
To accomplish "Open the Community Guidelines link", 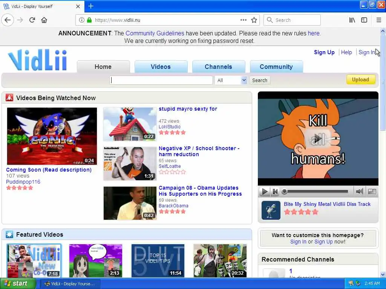I will (x=155, y=33).
